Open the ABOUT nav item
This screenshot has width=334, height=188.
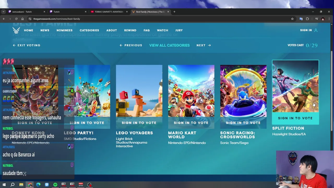tap(111, 30)
